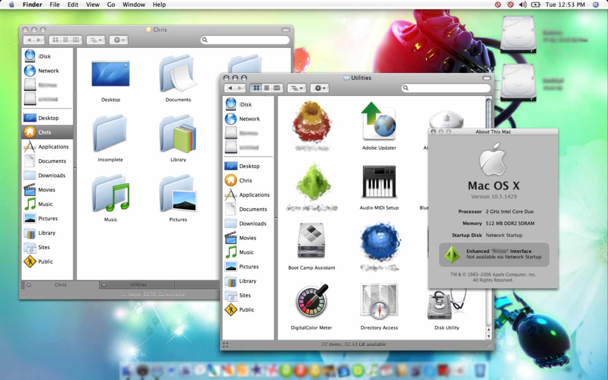Image resolution: width=608 pixels, height=380 pixels.
Task: Open the Edit menu
Action: 73,5
